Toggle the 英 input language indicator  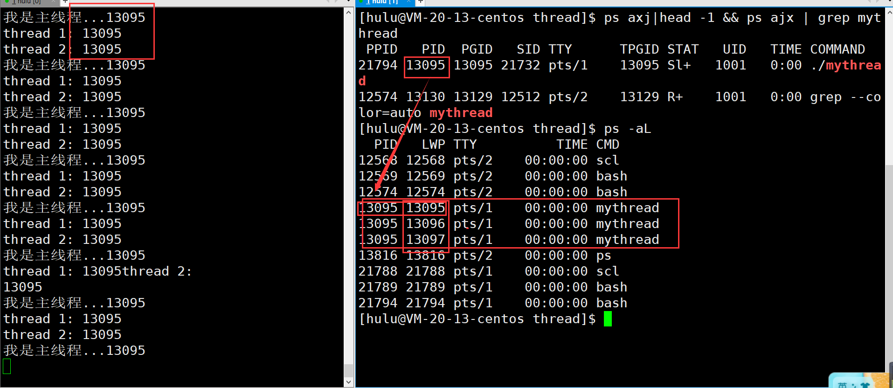click(x=842, y=385)
